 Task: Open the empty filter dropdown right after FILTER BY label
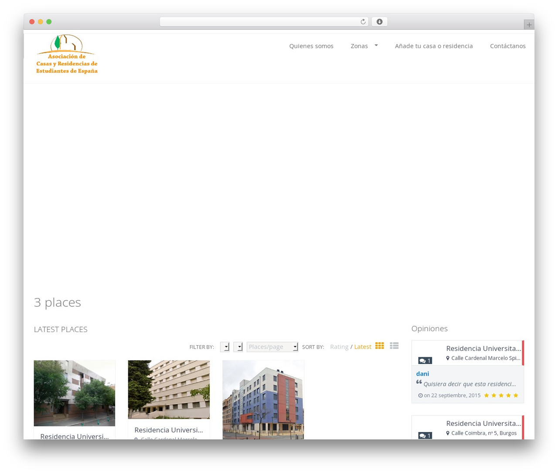click(225, 347)
